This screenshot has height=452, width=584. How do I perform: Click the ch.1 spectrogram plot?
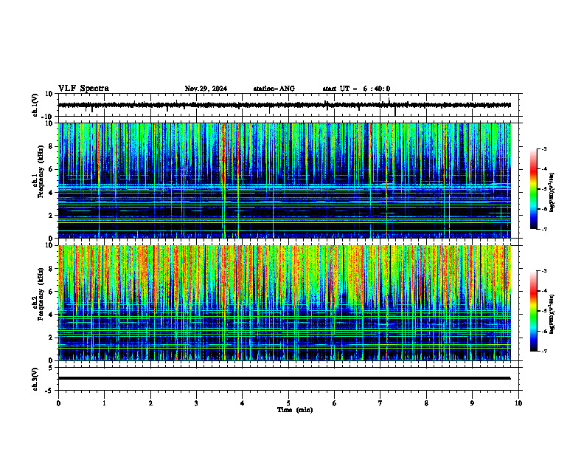(x=284, y=180)
